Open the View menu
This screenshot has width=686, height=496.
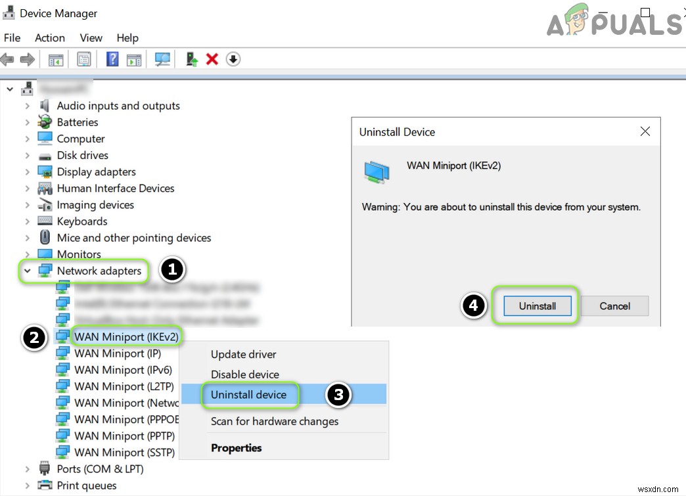91,38
